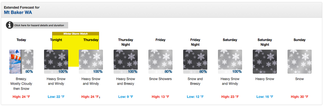Click the Sunday High 30 °F text
Screen dimensions: 324x106
coord(299,97)
